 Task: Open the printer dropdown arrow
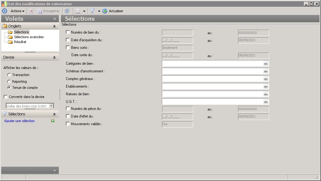[84, 11]
